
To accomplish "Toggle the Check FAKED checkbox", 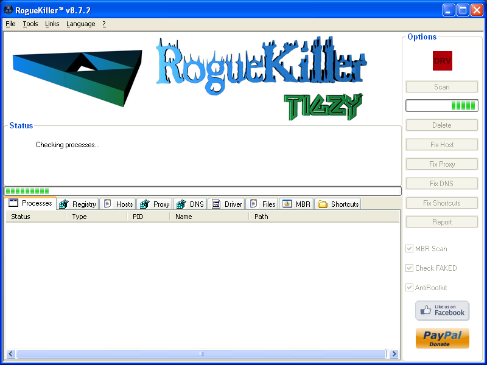I will (409, 268).
